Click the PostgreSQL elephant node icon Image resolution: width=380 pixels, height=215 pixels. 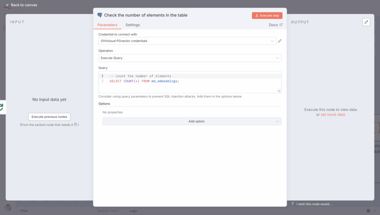100,15
